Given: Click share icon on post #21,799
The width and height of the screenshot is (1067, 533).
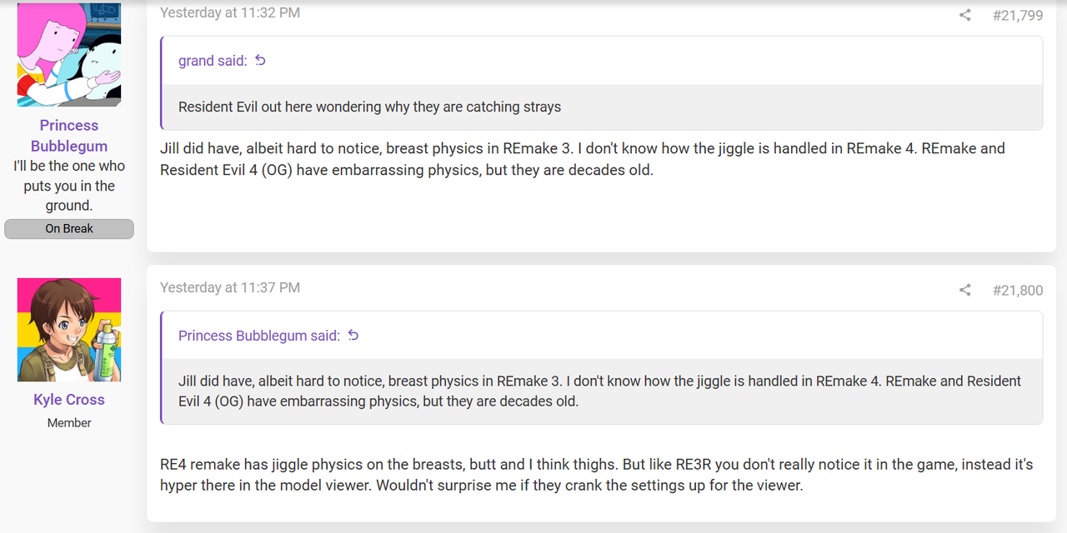Looking at the screenshot, I should click(x=964, y=15).
